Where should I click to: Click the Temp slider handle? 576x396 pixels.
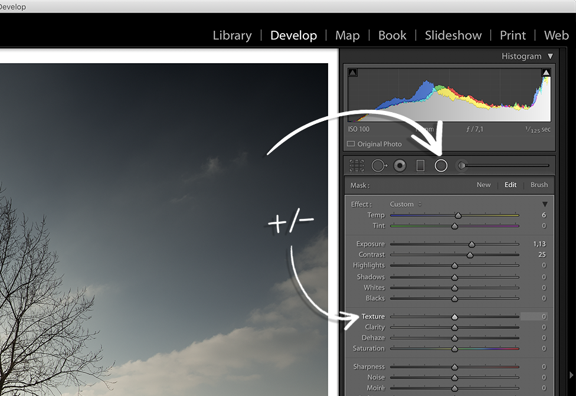tap(458, 215)
